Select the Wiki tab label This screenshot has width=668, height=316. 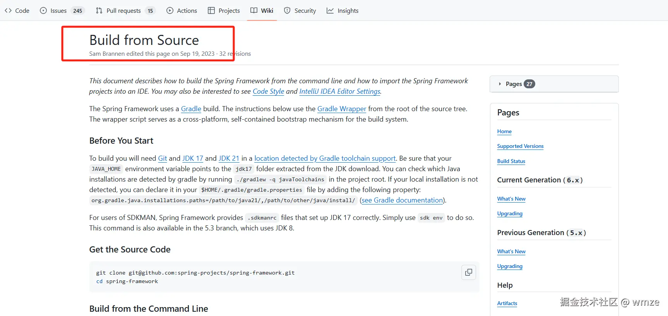267,10
